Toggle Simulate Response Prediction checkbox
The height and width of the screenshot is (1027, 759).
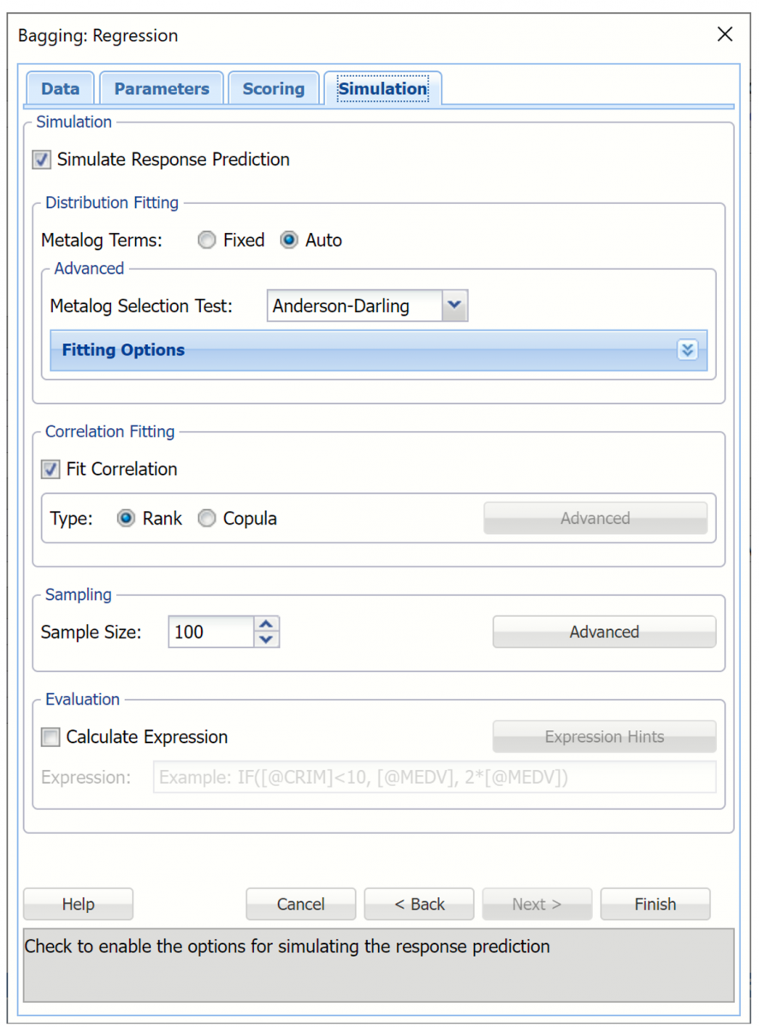coord(42,160)
